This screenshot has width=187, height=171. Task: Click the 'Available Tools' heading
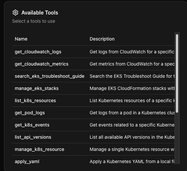(x=40, y=13)
